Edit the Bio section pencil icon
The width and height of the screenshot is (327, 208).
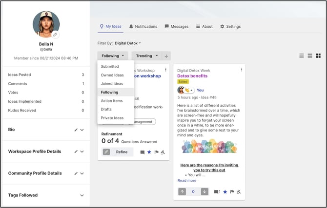pos(76,130)
